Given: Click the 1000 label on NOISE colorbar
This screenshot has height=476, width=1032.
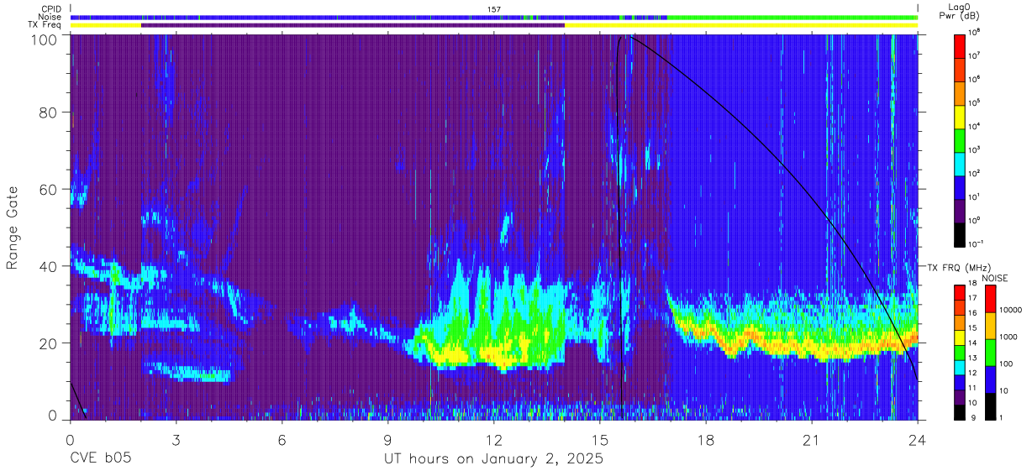Looking at the screenshot, I should 1009,337.
